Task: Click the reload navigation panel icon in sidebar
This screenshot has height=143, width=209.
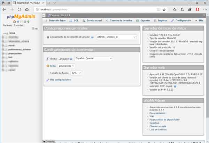Action: coord(28,22)
